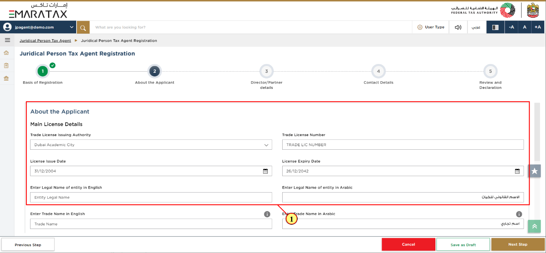Click the Trade License Number field
This screenshot has height=253, width=546.
(x=403, y=145)
